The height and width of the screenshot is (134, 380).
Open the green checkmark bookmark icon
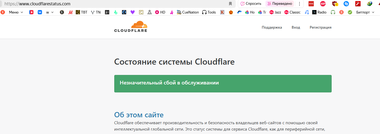[350, 12]
